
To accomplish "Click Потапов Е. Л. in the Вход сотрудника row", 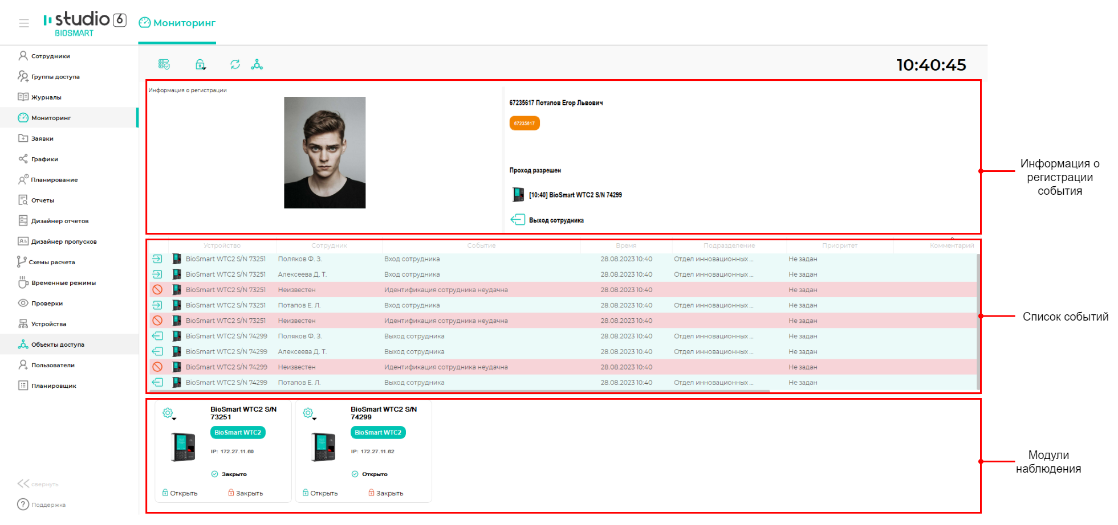I will click(x=299, y=305).
